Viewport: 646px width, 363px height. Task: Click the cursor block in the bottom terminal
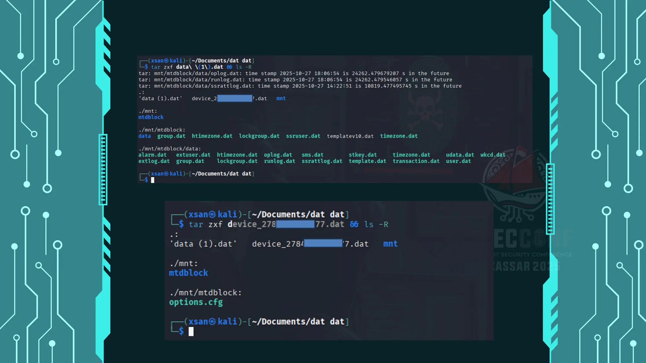pos(191,331)
